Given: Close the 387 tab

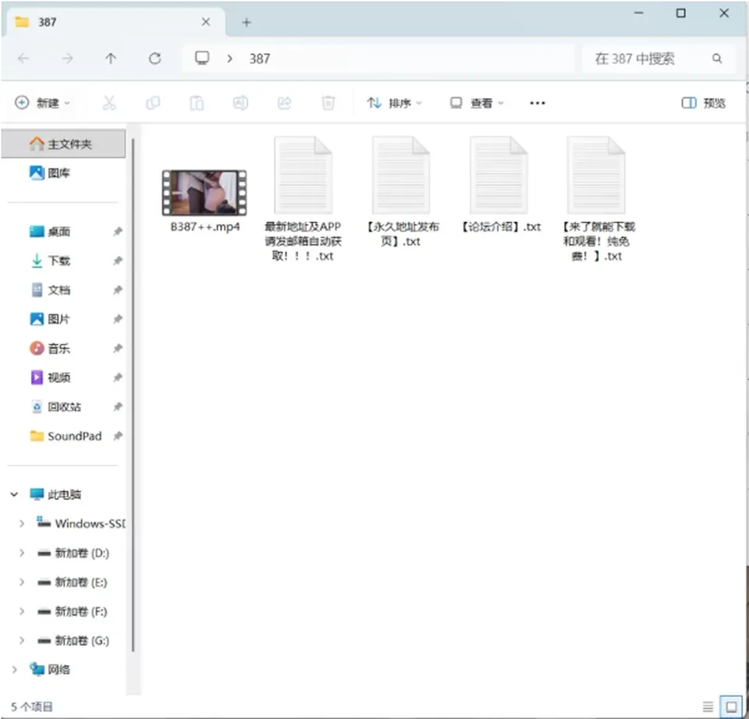Looking at the screenshot, I should click(206, 22).
